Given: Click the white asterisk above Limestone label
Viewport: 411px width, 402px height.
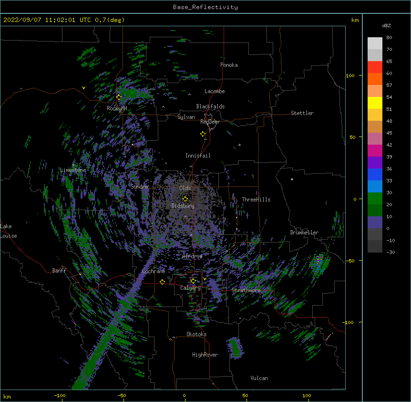Looking at the screenshot, I should point(73,165).
